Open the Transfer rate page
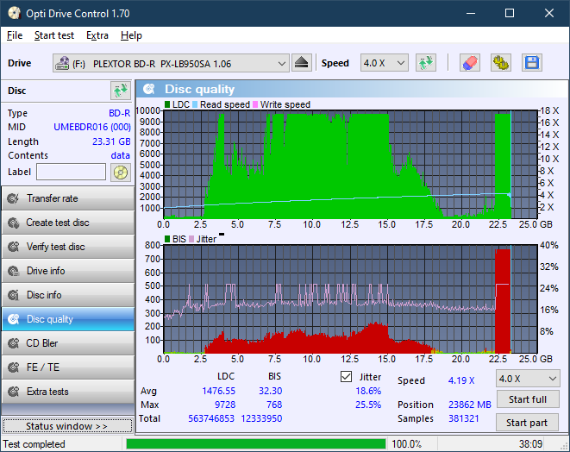 pos(68,198)
